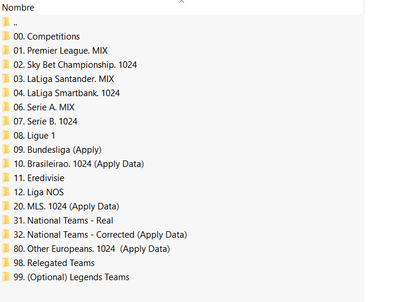The width and height of the screenshot is (405, 302).
Task: Select 80. Other Europeans. 1024 folder name
Action: tap(92, 249)
